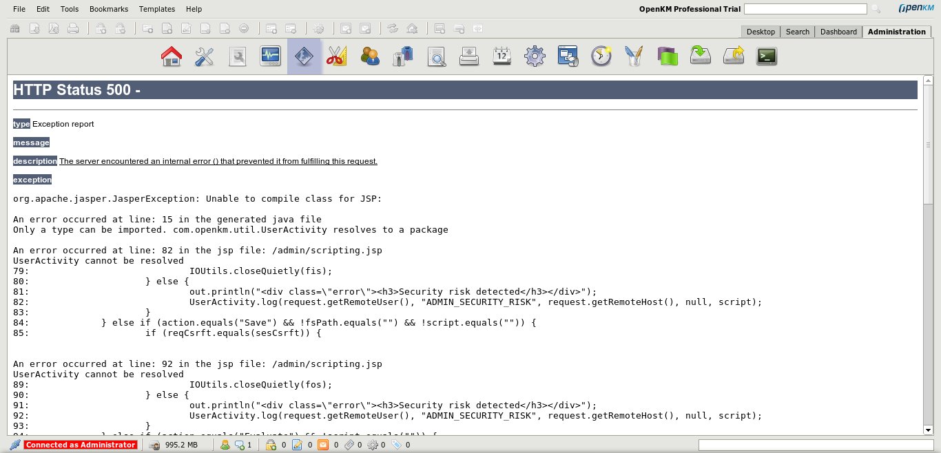Click the locked documents padlock status icon
This screenshot has height=453, width=941.
[271, 445]
